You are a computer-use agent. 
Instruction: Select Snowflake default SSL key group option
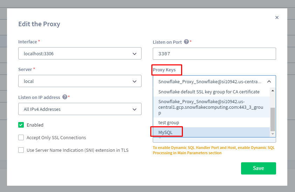pyautogui.click(x=209, y=92)
